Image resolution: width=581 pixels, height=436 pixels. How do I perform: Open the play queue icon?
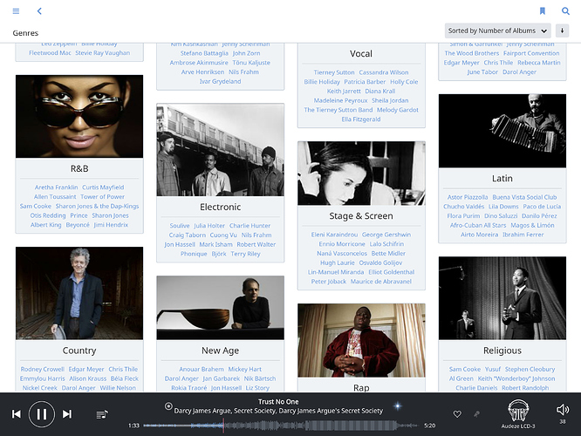point(102,414)
